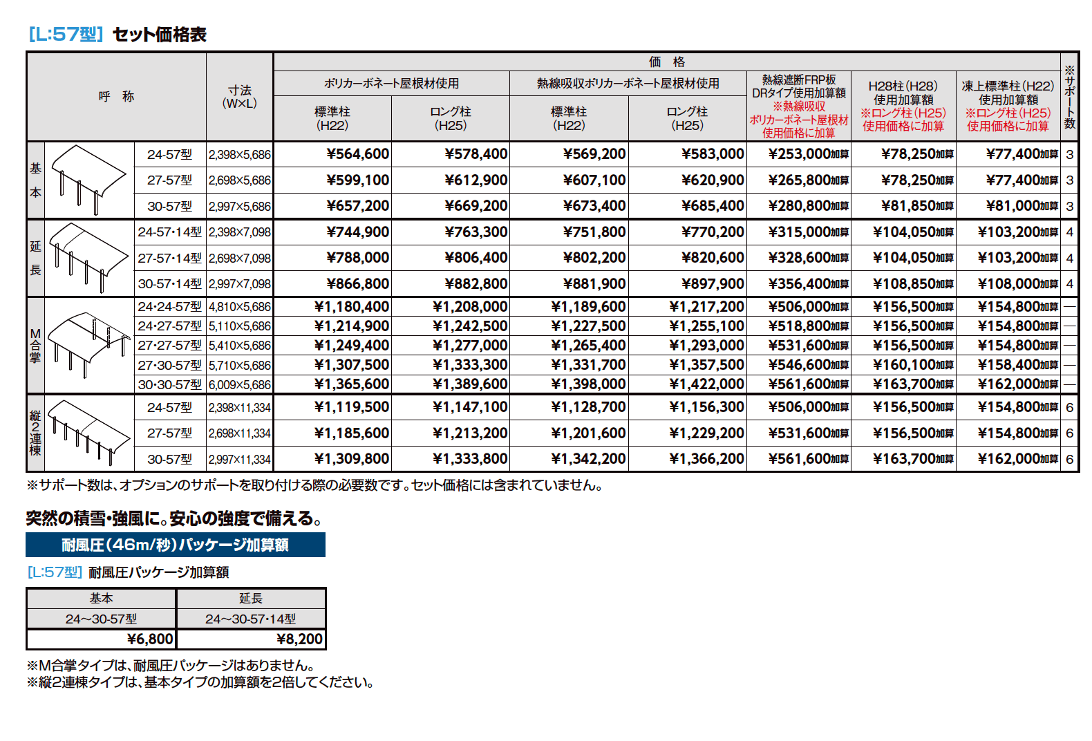Click the 24・24-57型 row label

pos(170,306)
